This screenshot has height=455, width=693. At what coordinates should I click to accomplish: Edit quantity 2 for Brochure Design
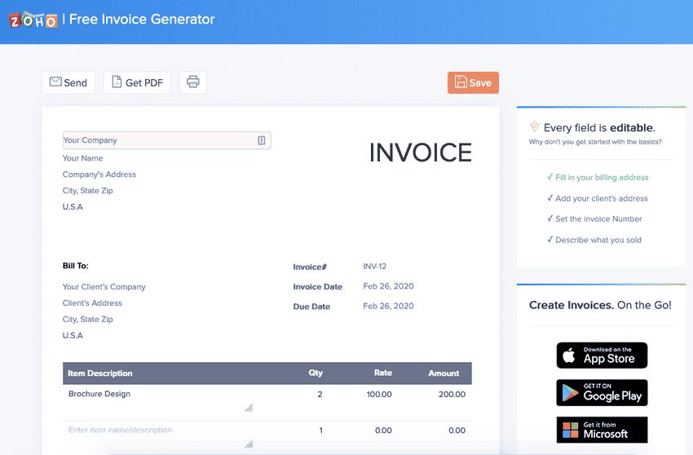[320, 394]
